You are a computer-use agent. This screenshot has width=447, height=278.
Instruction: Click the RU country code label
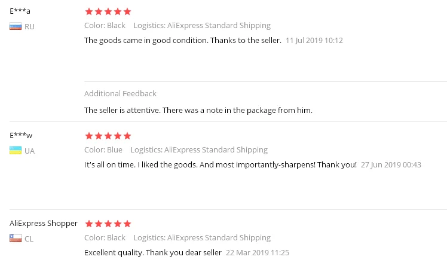click(x=29, y=26)
